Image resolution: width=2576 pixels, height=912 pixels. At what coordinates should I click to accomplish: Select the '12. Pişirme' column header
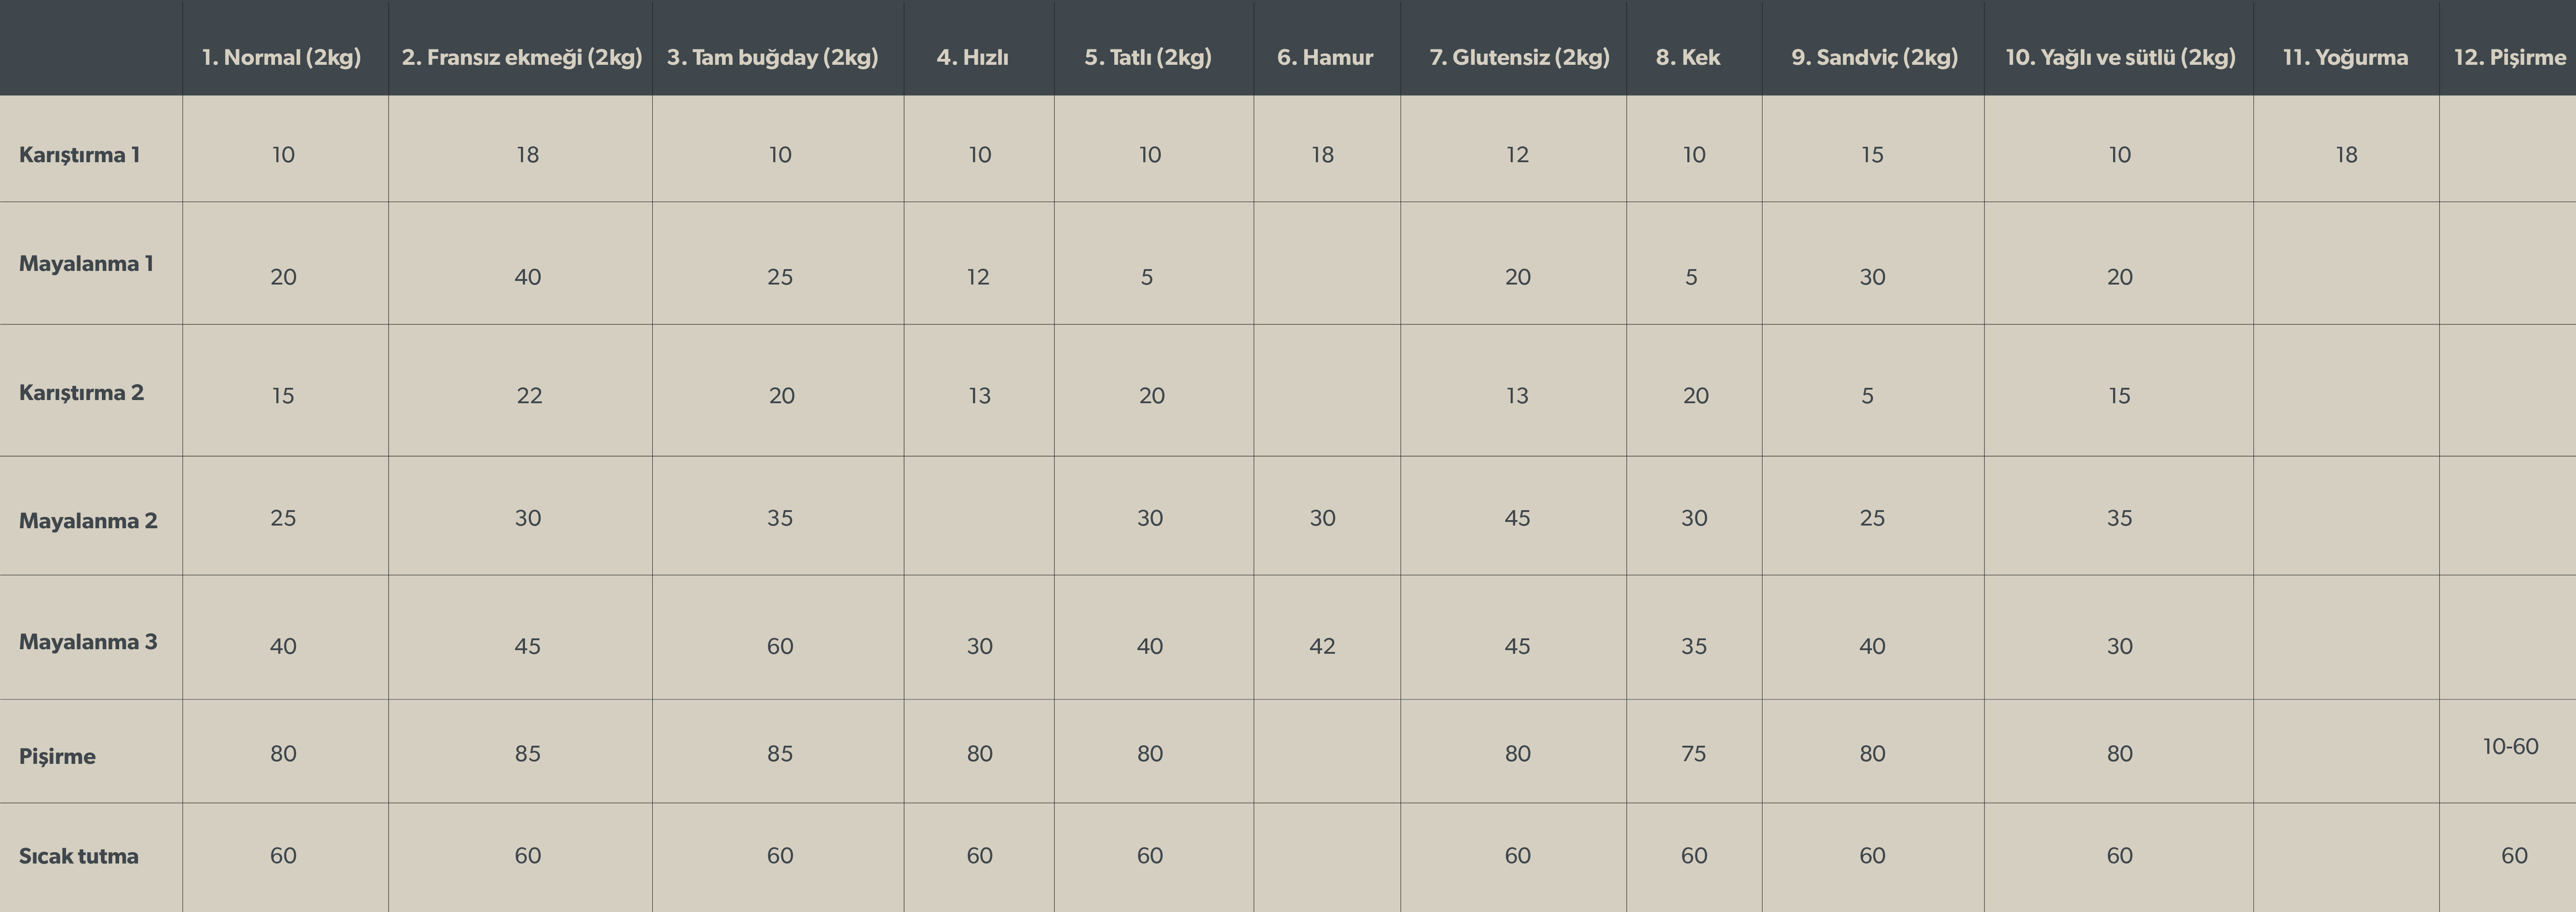click(x=2510, y=57)
